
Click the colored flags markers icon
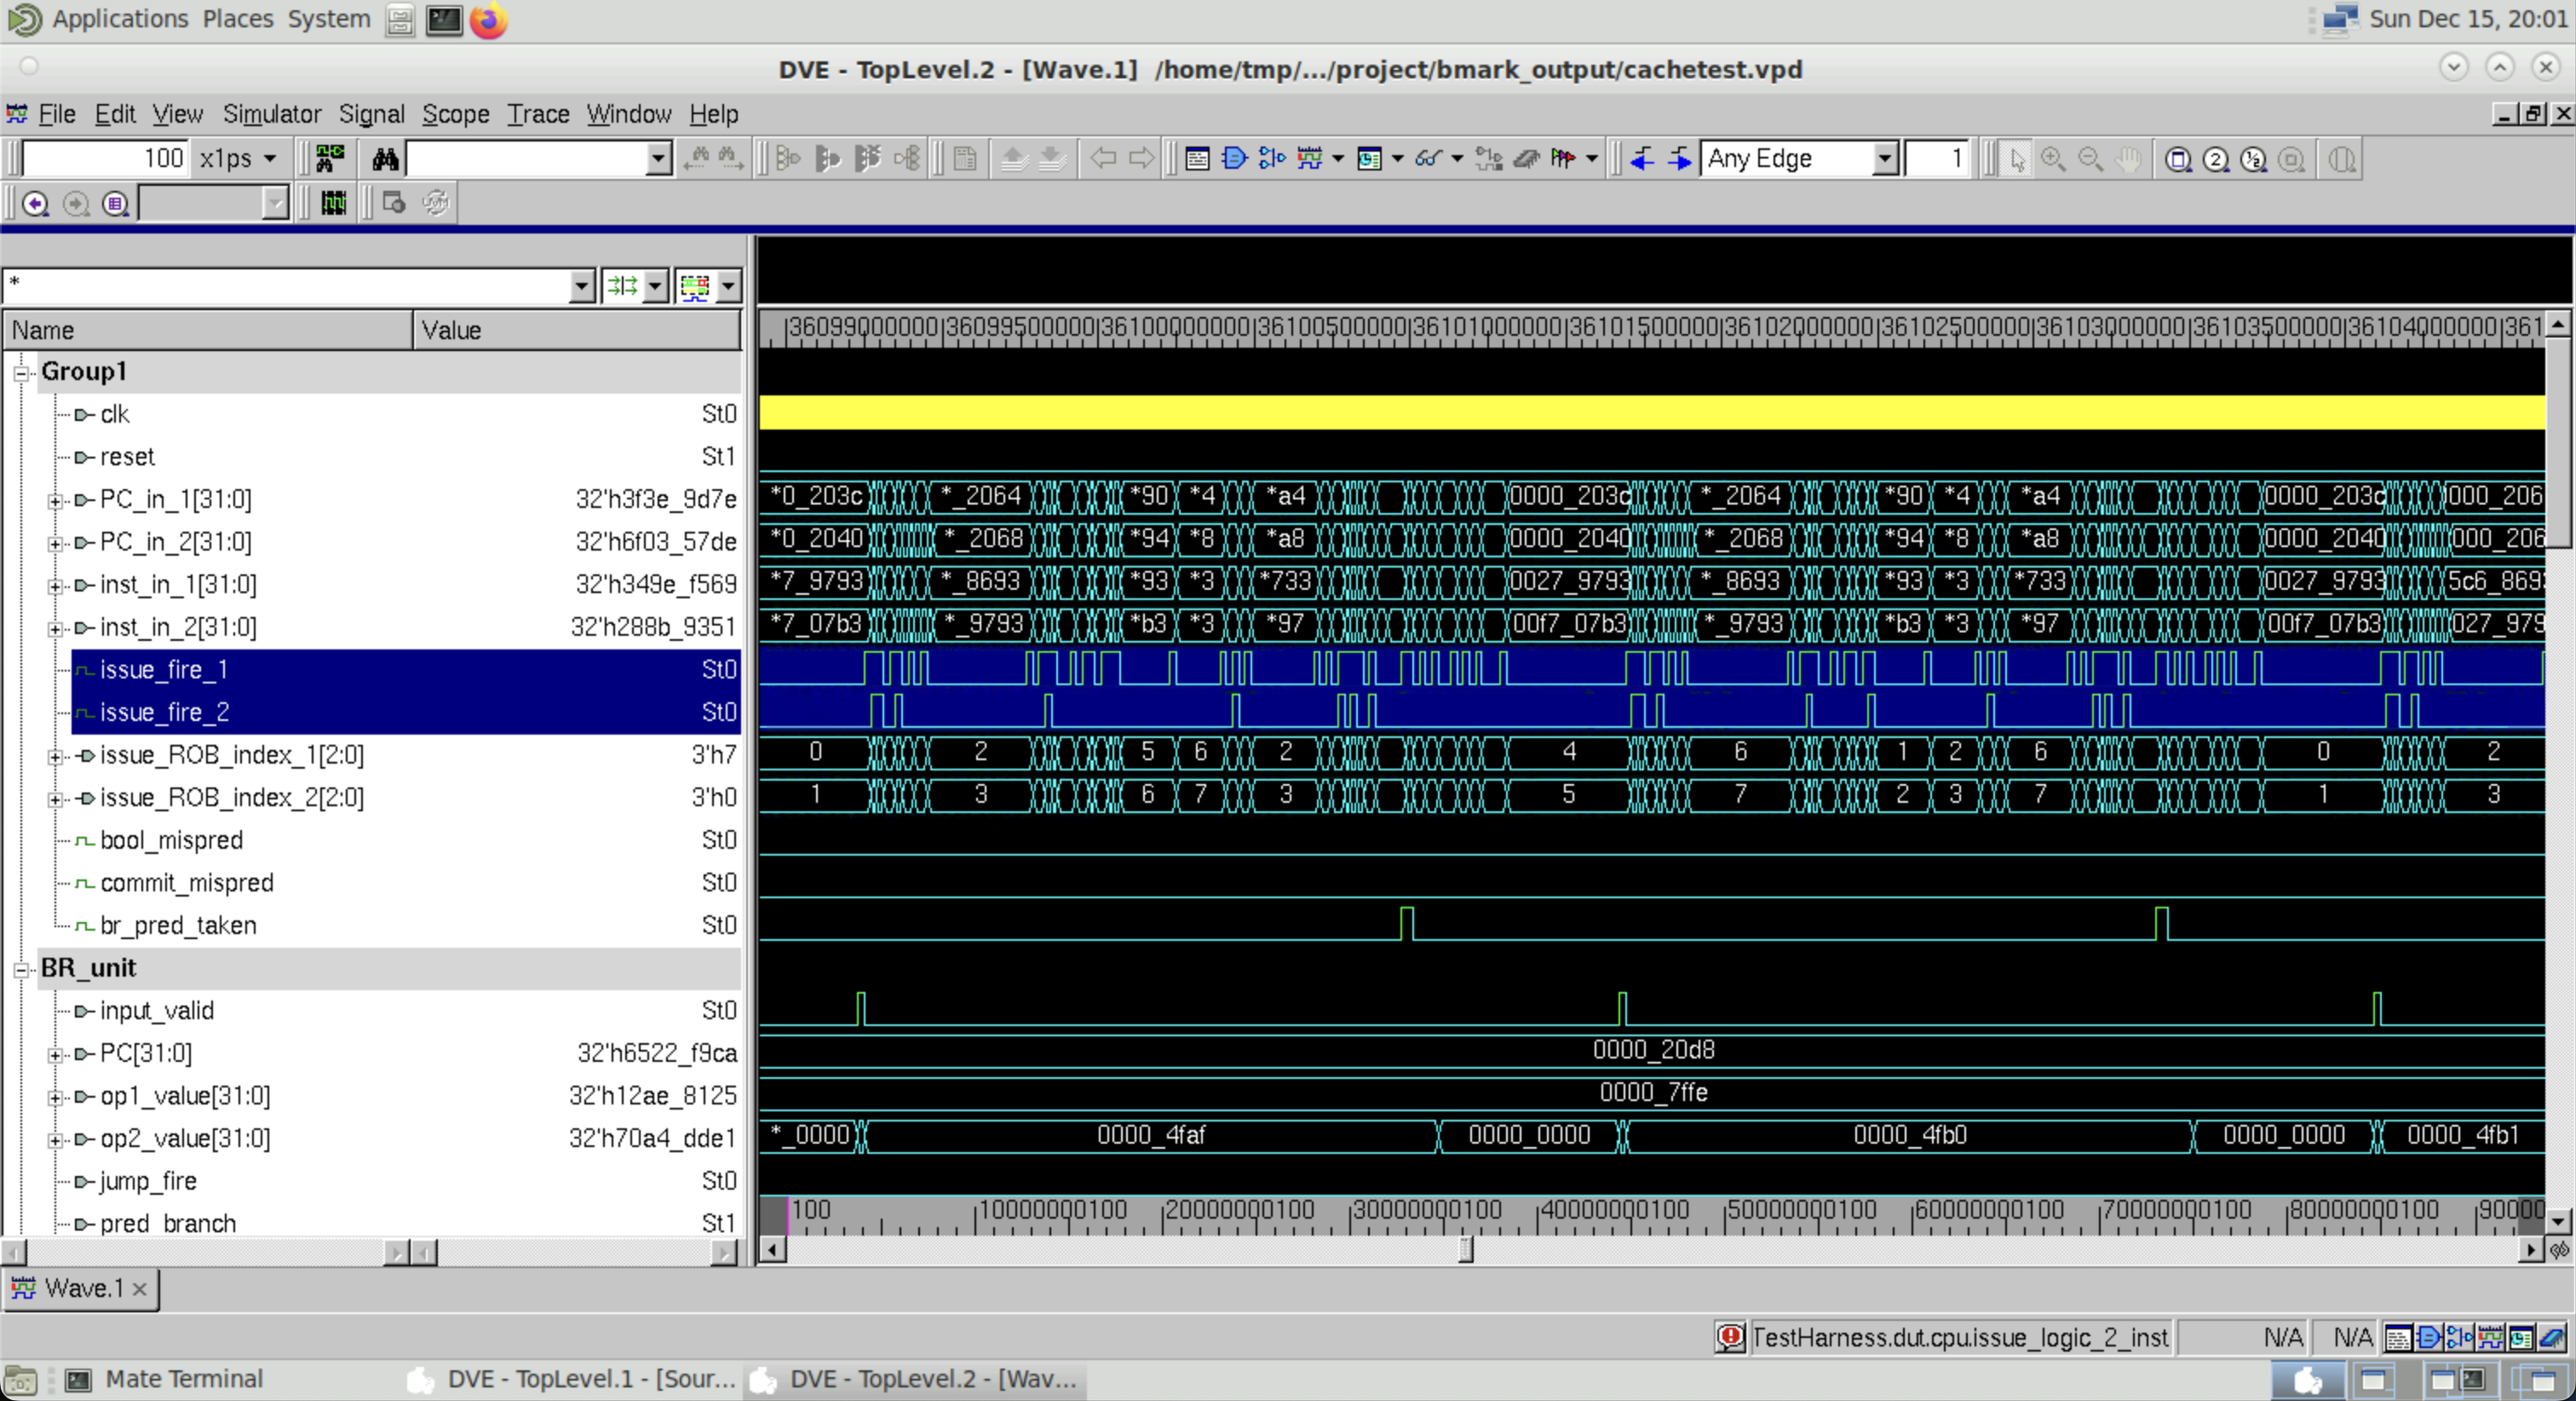tap(1563, 159)
